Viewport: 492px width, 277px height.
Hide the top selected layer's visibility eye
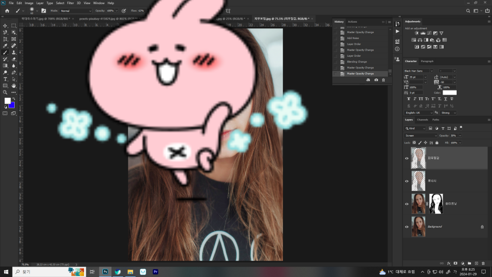[407, 158]
